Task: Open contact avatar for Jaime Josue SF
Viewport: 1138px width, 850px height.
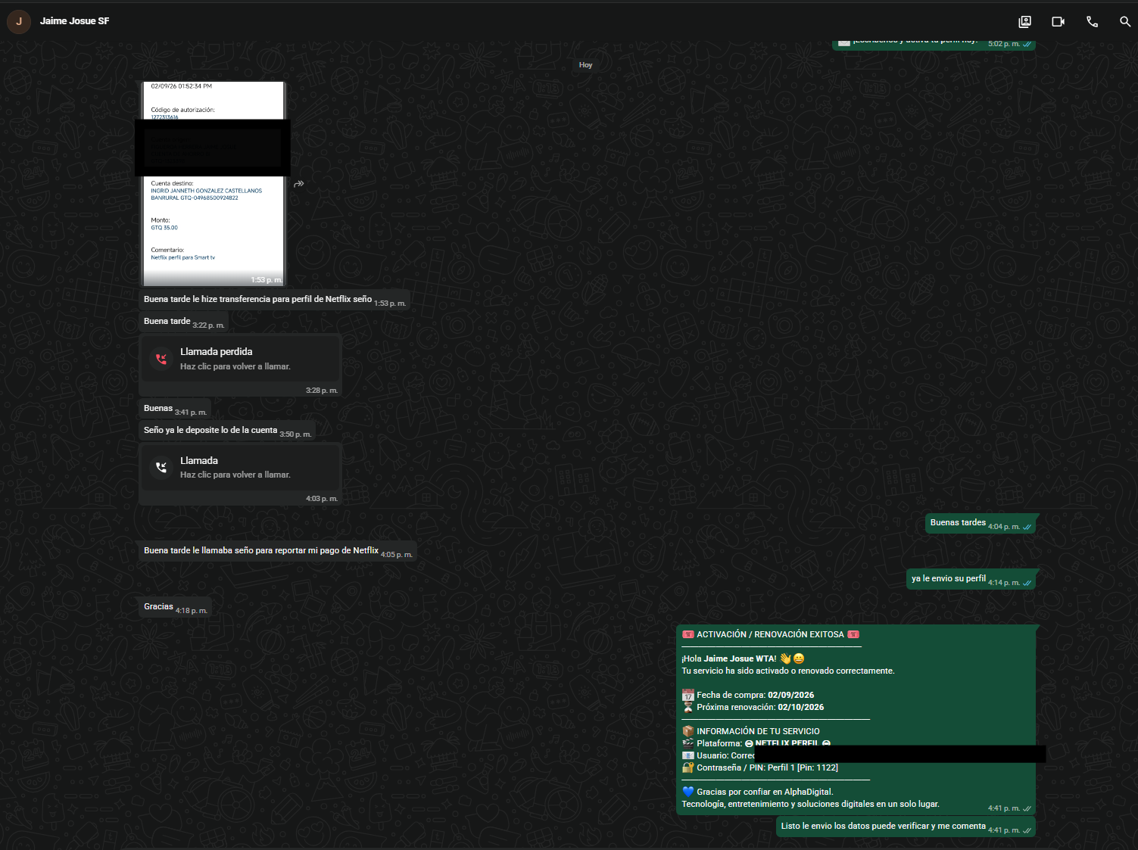Action: point(19,21)
